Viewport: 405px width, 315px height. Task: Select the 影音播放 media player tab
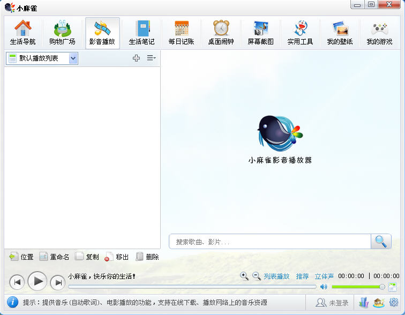(x=102, y=33)
